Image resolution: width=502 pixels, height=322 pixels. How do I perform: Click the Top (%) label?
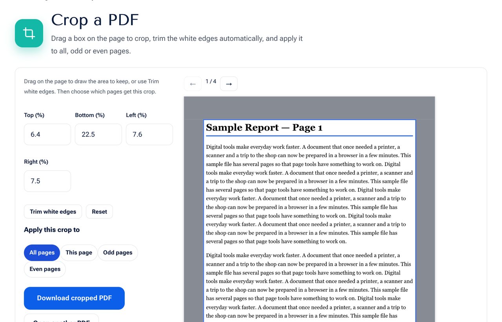pyautogui.click(x=34, y=115)
